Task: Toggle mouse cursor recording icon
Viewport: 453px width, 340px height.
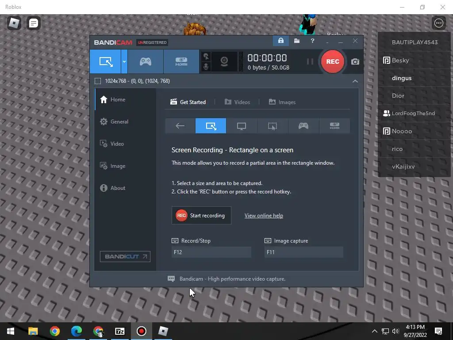Action: pos(206,56)
